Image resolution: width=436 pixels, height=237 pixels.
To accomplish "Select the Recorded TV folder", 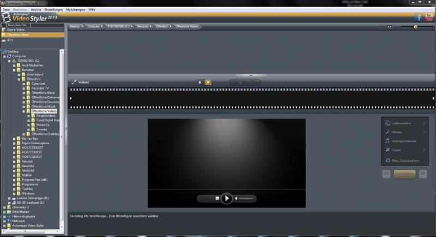I will [x=40, y=88].
